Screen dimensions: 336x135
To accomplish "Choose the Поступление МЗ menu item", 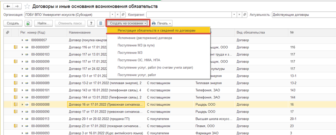I will coord(158,53).
